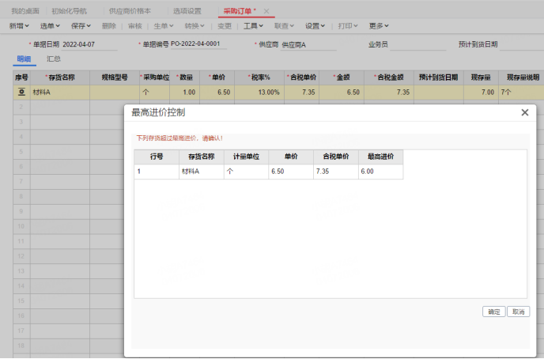This screenshot has height=359, width=544.
Task: Click the row icon in the first 序号 cell
Action: pos(21,93)
